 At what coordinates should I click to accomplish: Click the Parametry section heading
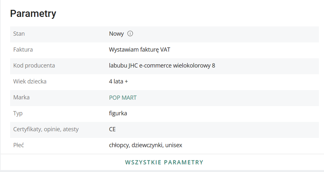33,14
